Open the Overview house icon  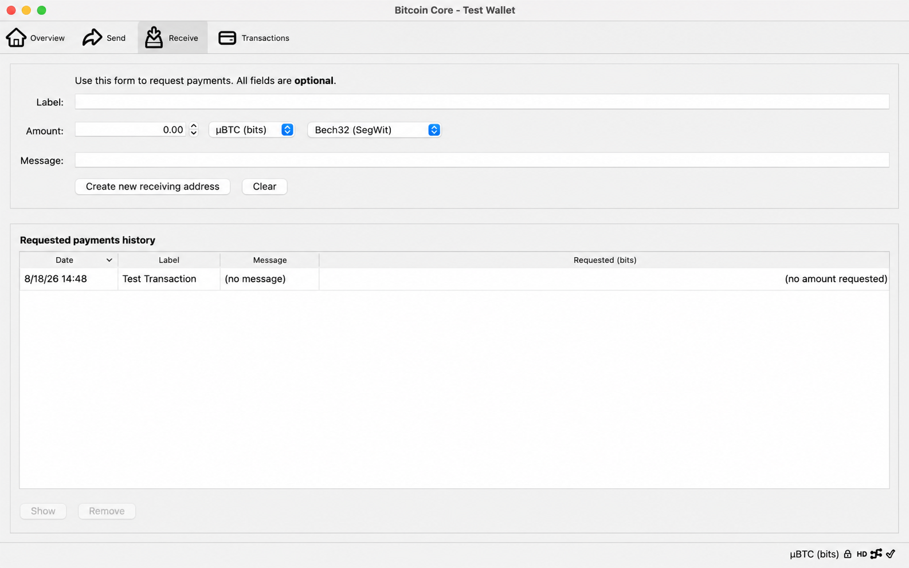pyautogui.click(x=16, y=38)
